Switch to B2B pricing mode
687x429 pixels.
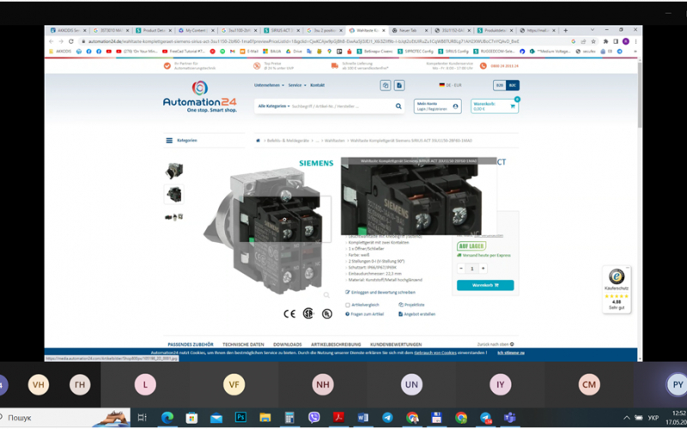[500, 85]
